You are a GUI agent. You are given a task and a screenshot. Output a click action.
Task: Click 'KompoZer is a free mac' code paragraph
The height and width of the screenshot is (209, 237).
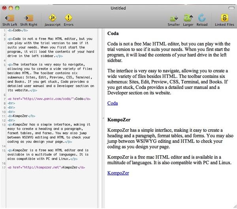tap(48, 154)
